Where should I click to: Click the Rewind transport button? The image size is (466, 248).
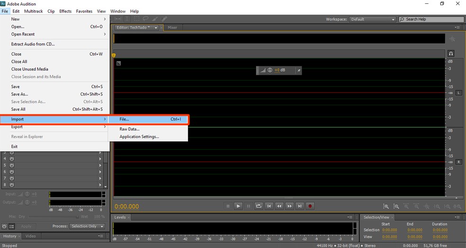[279, 206]
